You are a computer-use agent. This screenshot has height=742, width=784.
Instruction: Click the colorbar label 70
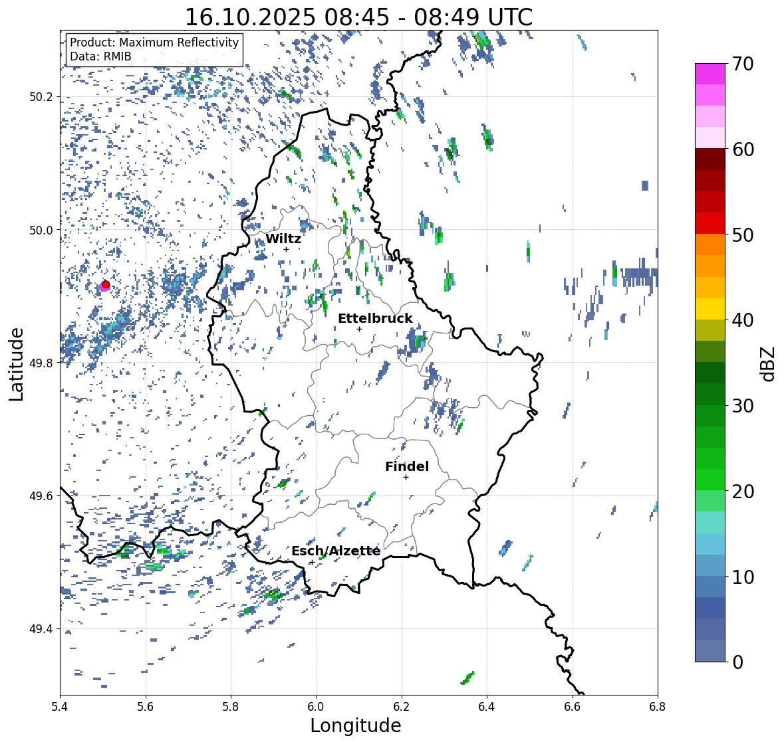[743, 64]
